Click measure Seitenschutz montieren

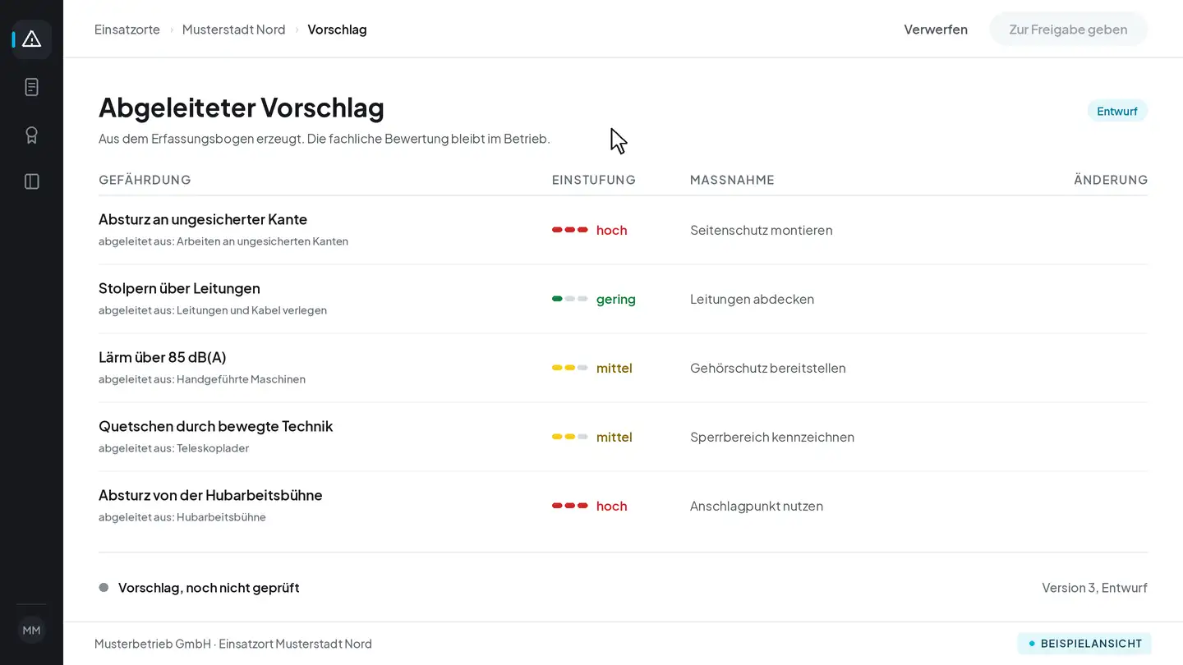(x=762, y=230)
